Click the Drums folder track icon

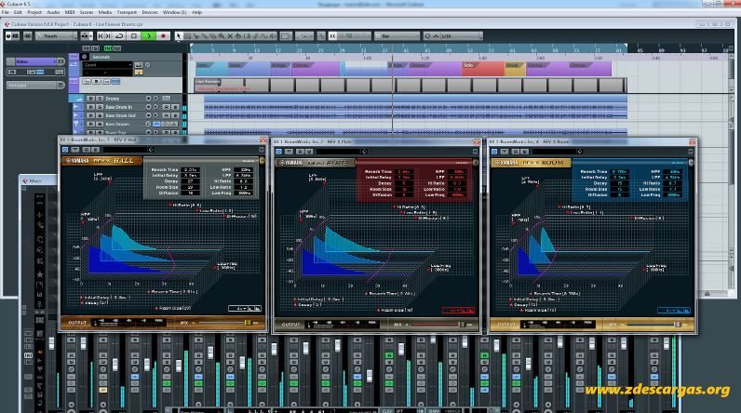tap(76, 99)
